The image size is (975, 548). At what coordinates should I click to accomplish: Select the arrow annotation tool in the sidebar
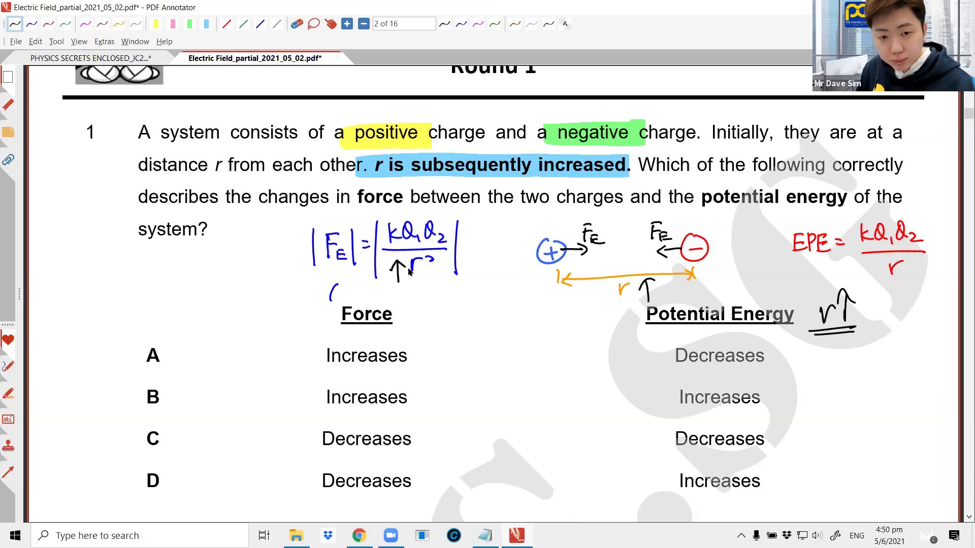[x=8, y=472]
